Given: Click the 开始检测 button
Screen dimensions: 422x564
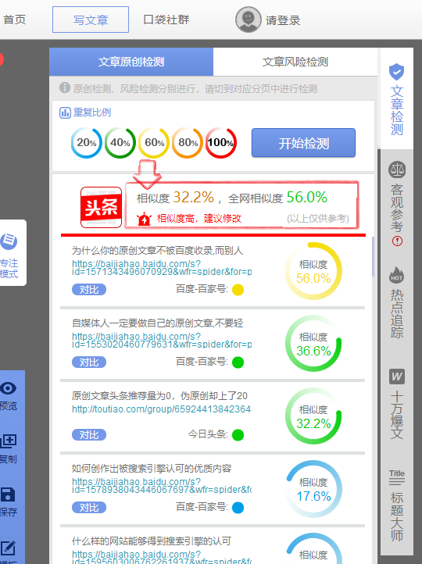Looking at the screenshot, I should pos(304,143).
